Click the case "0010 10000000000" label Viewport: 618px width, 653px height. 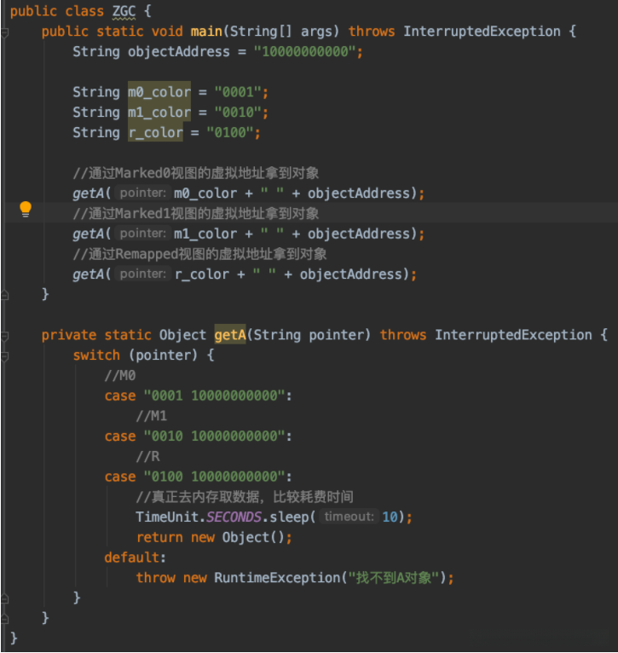199,436
